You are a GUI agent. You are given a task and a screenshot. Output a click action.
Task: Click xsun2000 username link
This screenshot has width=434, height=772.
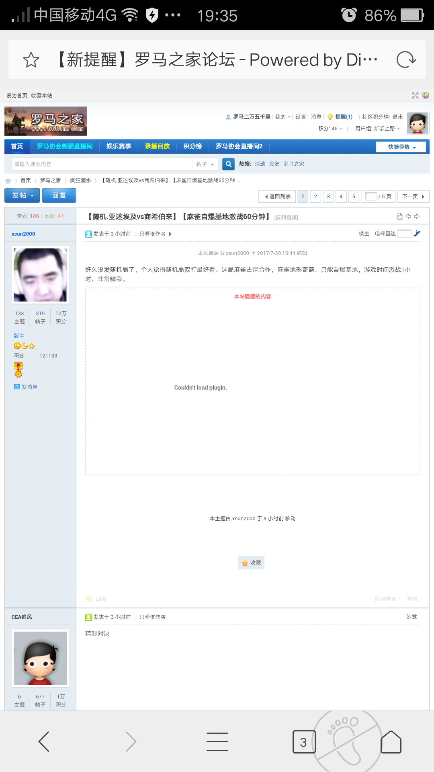point(23,234)
